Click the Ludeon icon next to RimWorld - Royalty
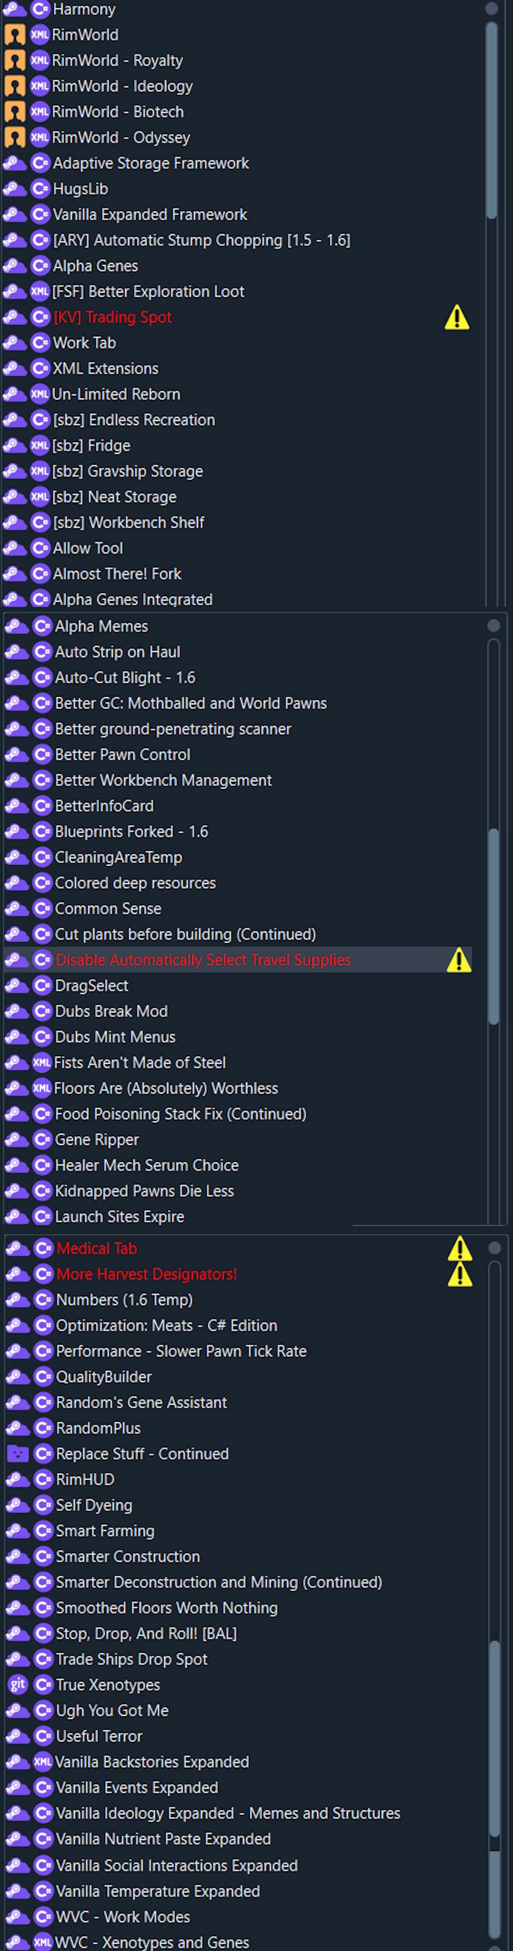The width and height of the screenshot is (513, 1951). [x=14, y=61]
